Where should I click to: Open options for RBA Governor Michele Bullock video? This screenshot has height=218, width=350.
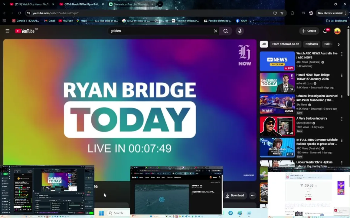coord(342,140)
